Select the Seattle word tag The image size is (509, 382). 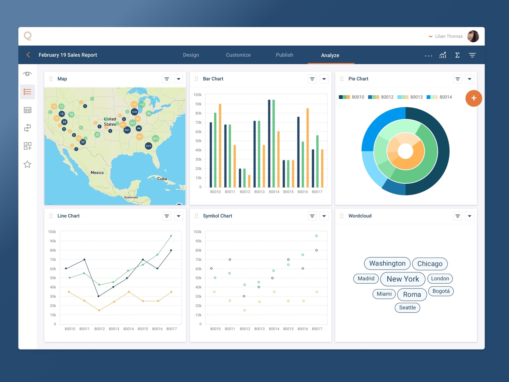tap(408, 308)
